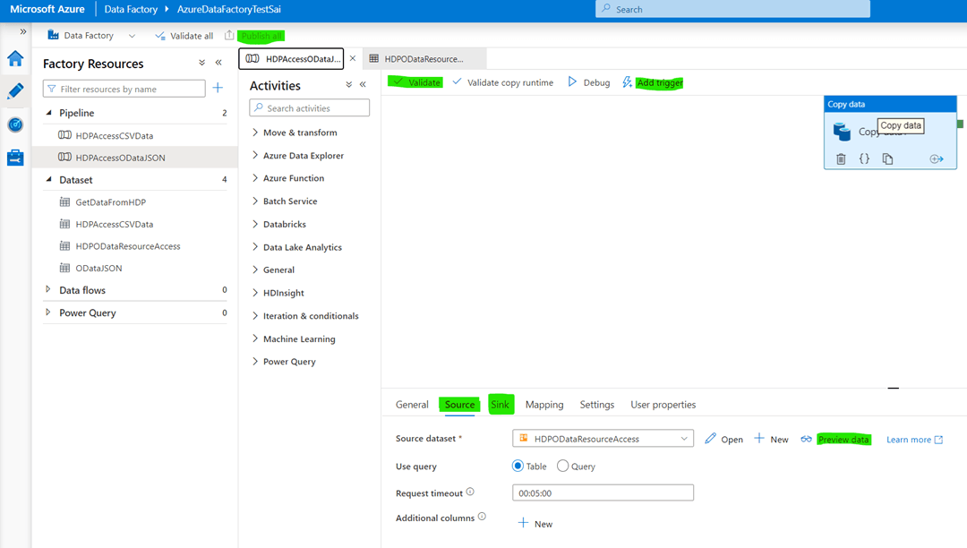Click the Copy data activity database icon
The width and height of the screenshot is (967, 548).
pos(842,132)
